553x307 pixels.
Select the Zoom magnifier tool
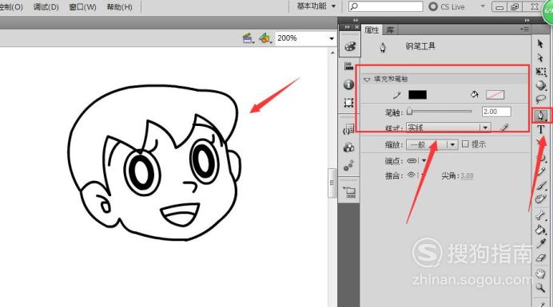click(x=540, y=288)
